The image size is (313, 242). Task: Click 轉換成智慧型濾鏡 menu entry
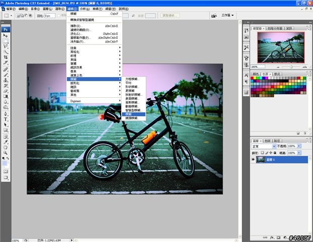click(x=94, y=20)
